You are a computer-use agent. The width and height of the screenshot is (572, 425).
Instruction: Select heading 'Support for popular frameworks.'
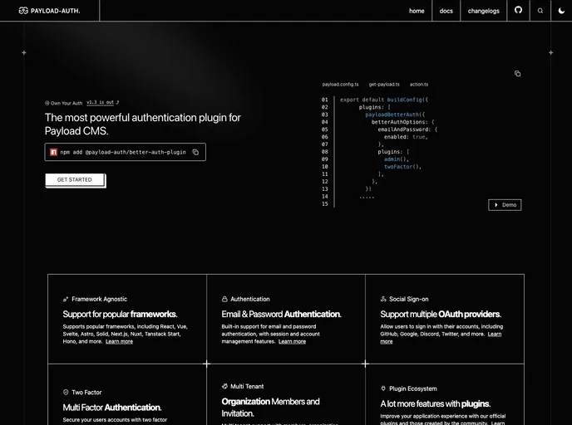[120, 315]
